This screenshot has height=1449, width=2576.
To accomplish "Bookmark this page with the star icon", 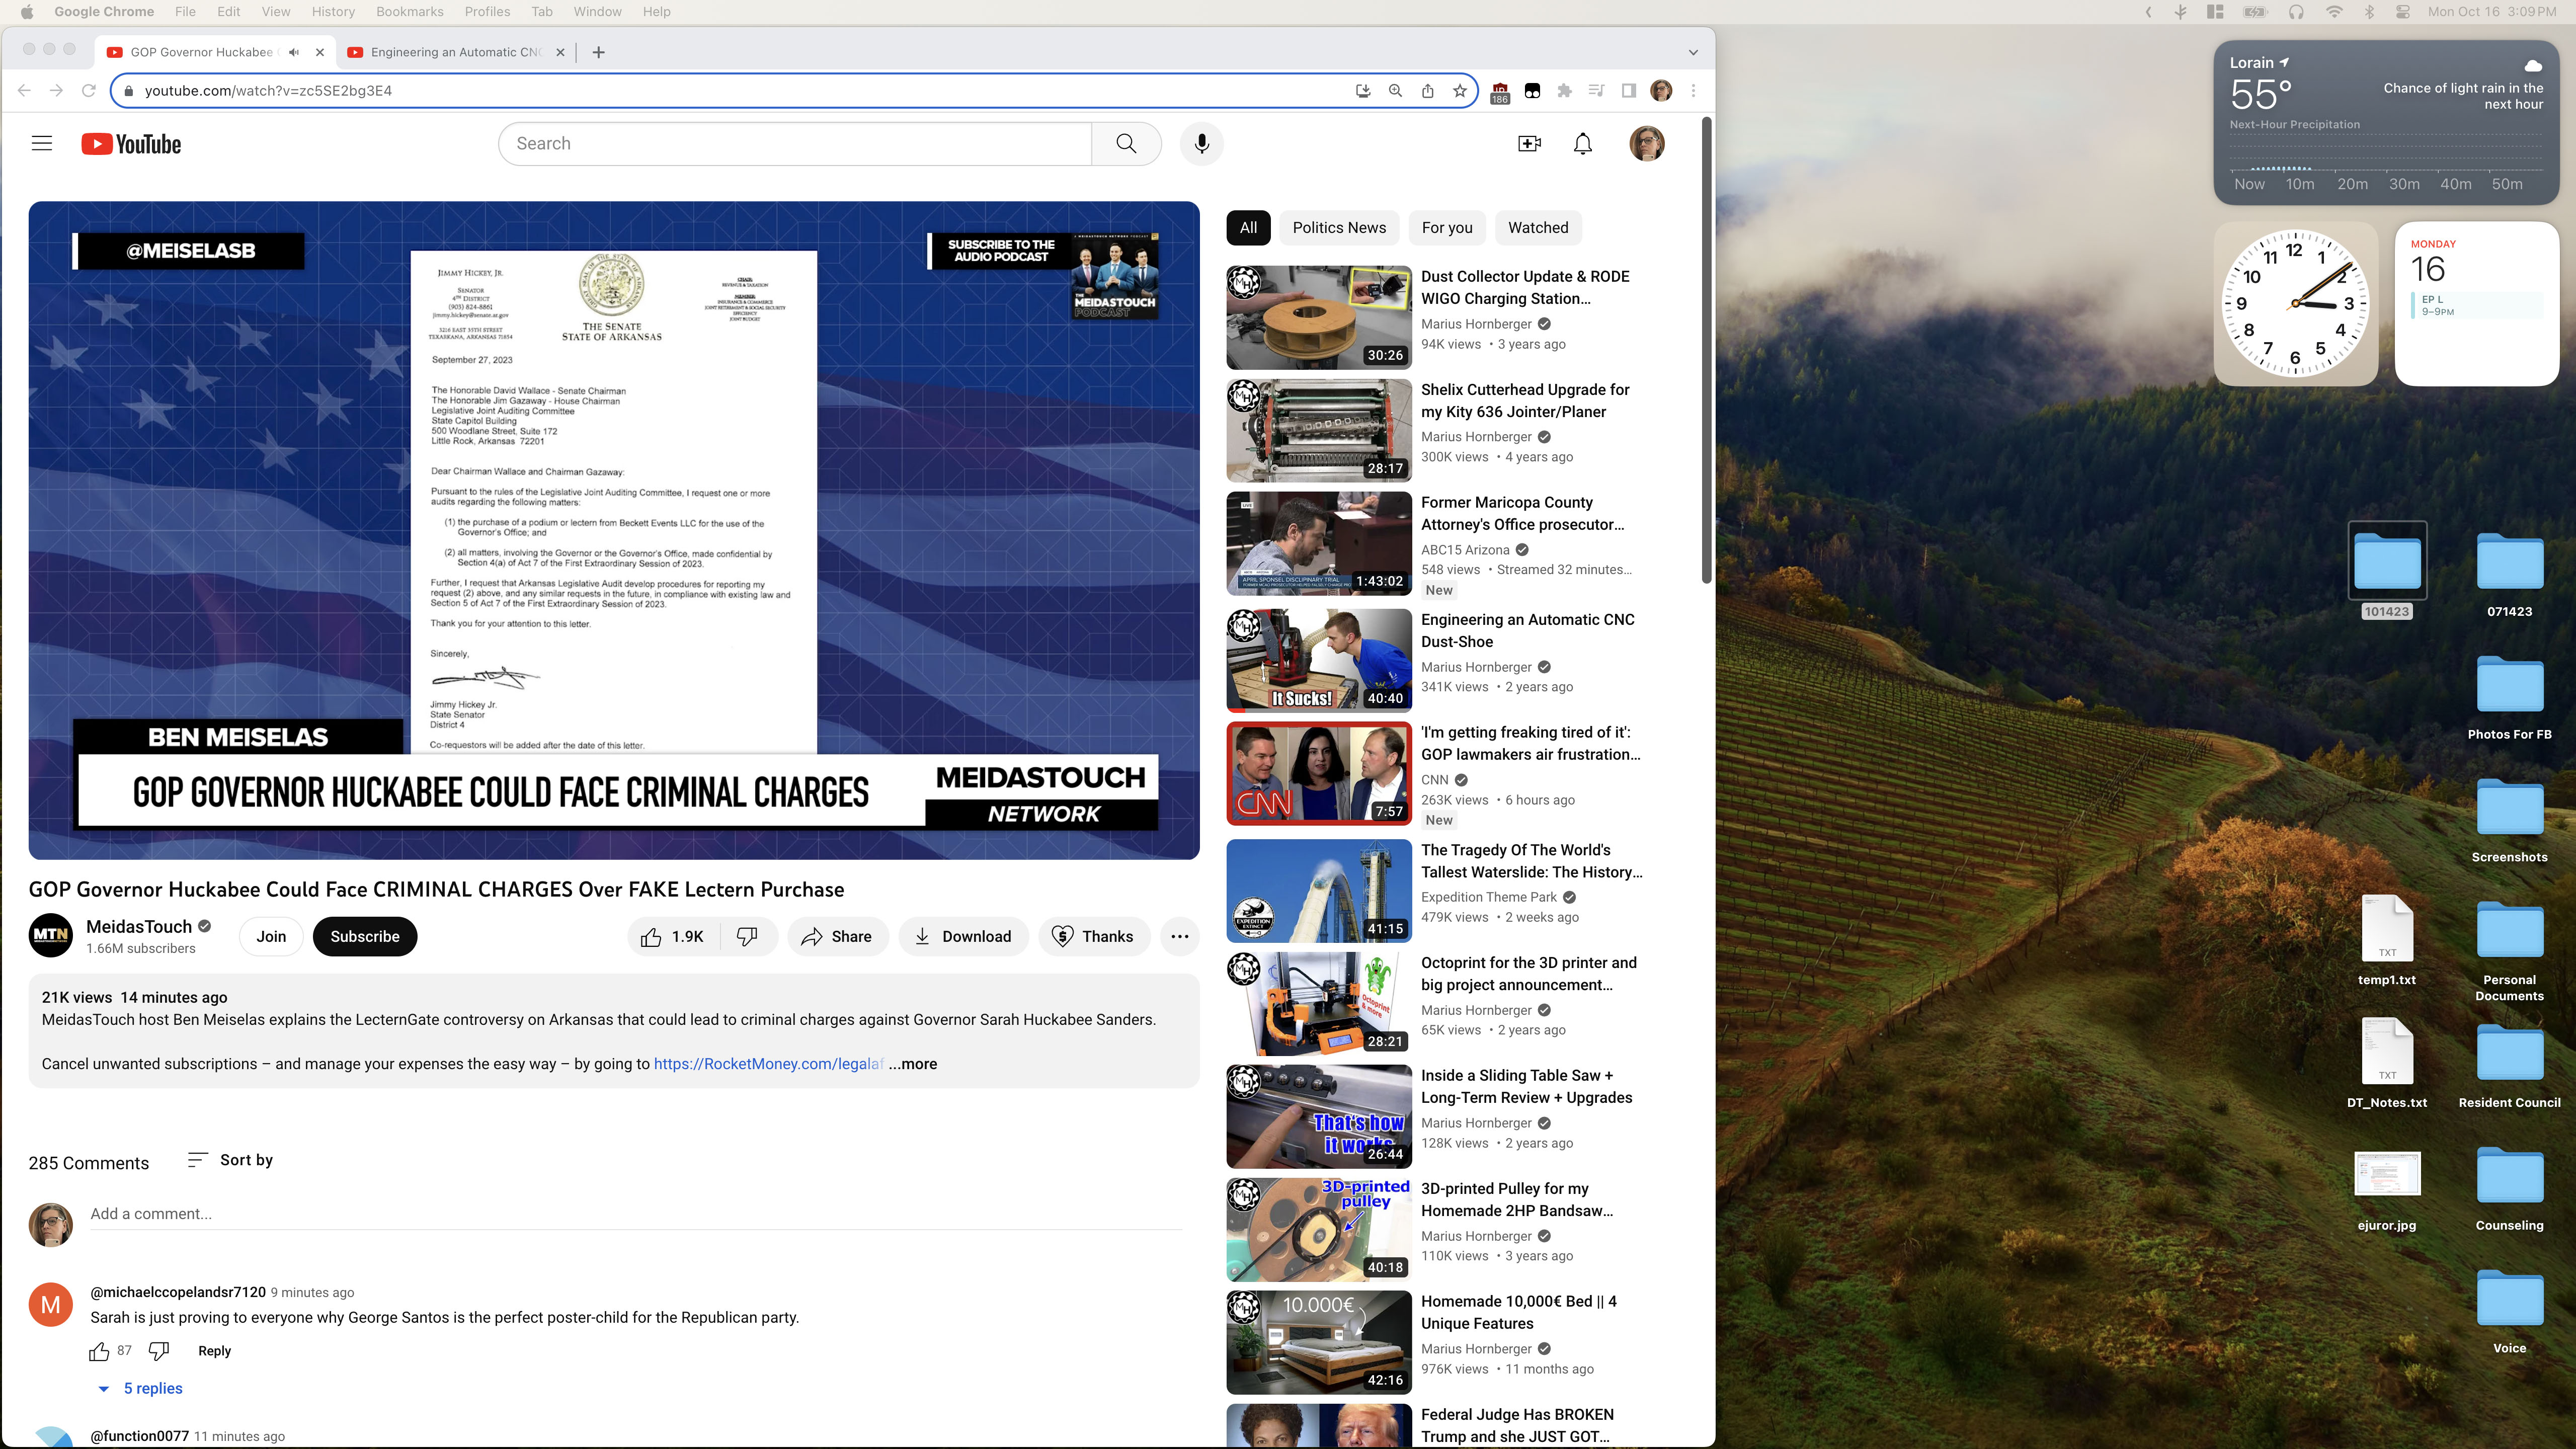I will click(x=1459, y=91).
